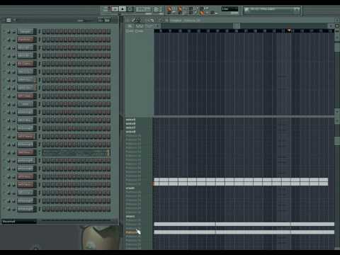340x255 pixels.
Task: Click the play button in the transport bar
Action: click(115, 9)
